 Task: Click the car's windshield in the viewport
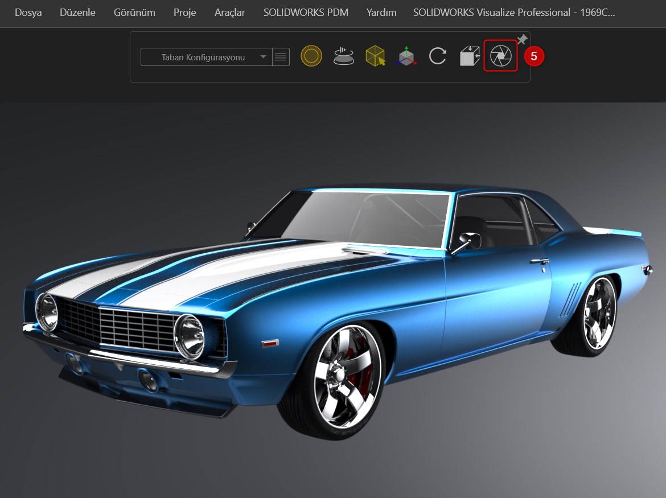coord(364,219)
